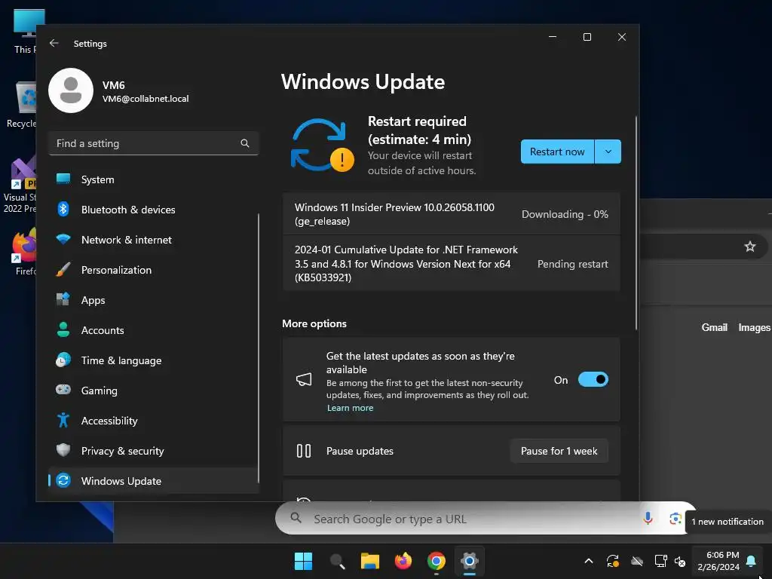Bookmark page with the Chrome star icon
Viewport: 772px width, 579px height.
(750, 247)
